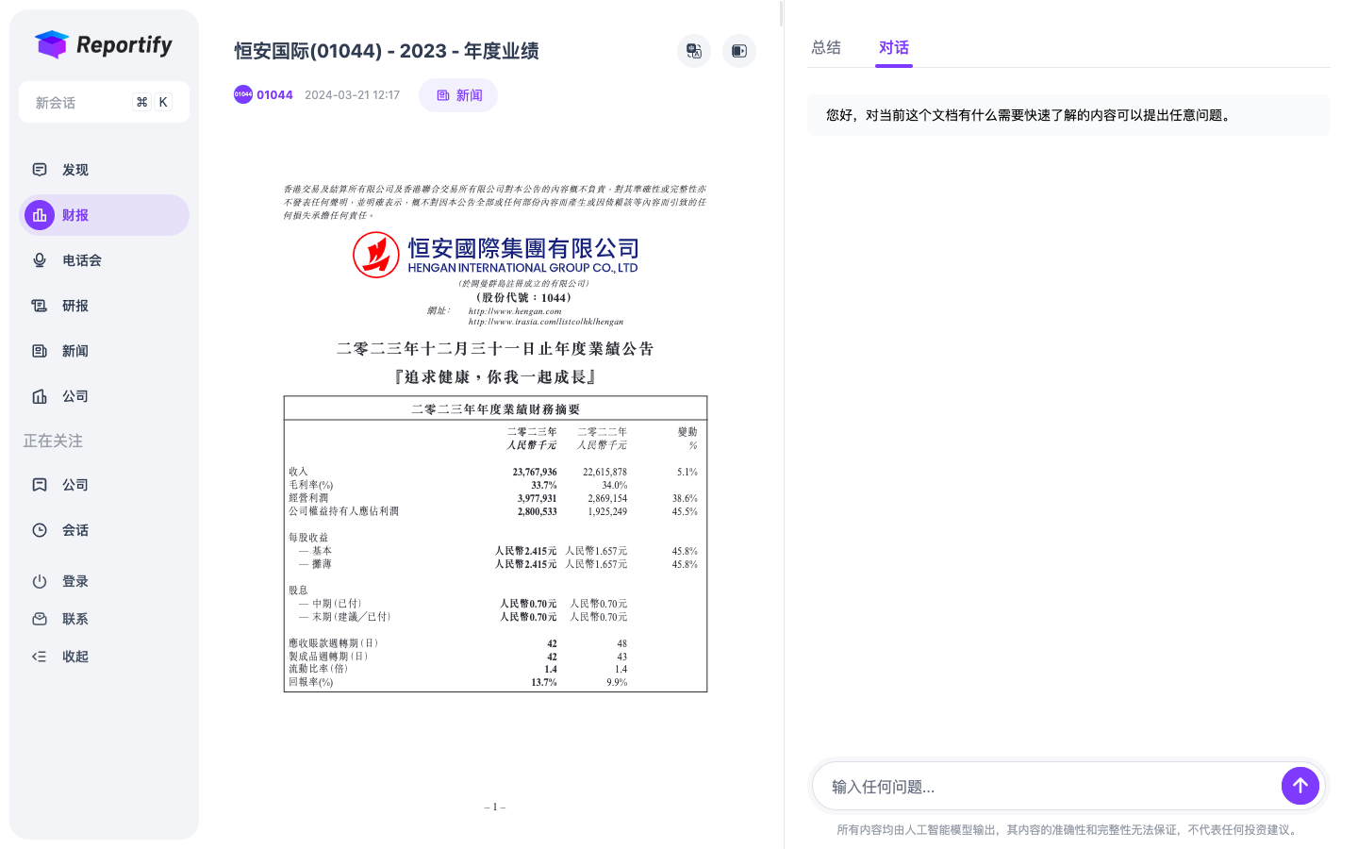Open 公司 under 正在关注
Screen dimensions: 1358x849
[104, 485]
